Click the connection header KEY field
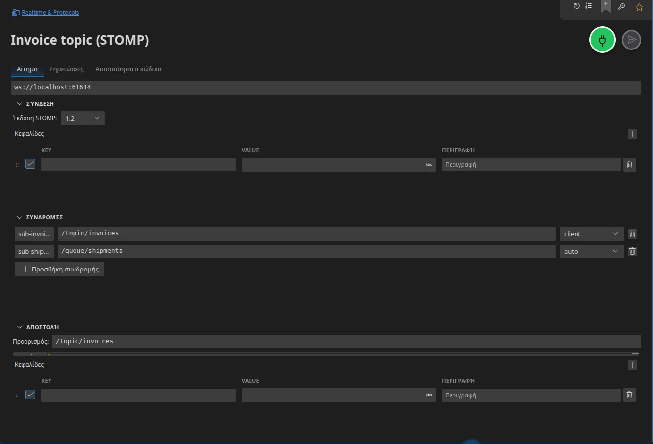This screenshot has width=653, height=444. click(x=138, y=164)
